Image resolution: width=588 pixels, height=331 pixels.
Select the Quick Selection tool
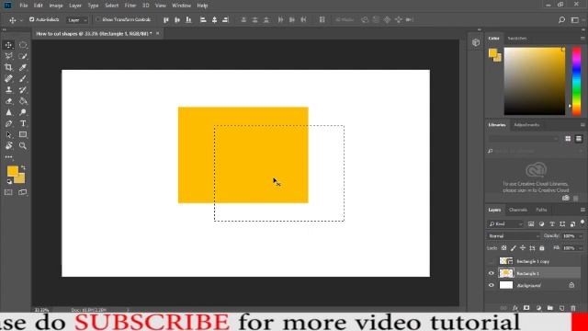pyautogui.click(x=23, y=56)
